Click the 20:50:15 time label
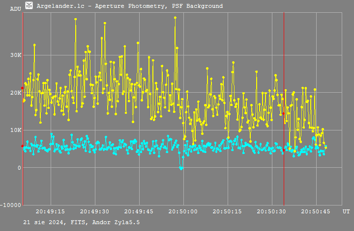The height and width of the screenshot is (231, 354). tap(227, 212)
